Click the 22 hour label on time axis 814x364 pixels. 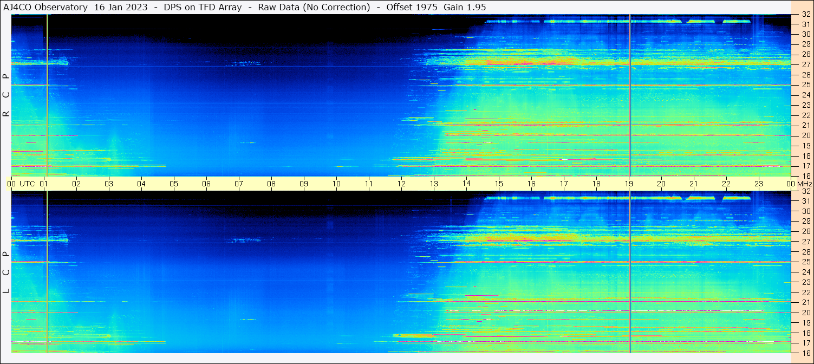(726, 184)
